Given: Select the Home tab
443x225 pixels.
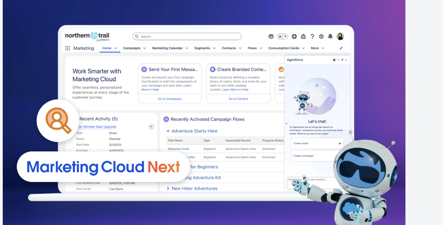Looking at the screenshot, I should (107, 48).
